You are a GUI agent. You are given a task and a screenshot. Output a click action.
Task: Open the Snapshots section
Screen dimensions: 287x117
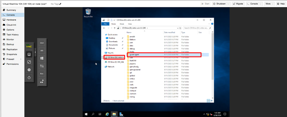click(12, 54)
